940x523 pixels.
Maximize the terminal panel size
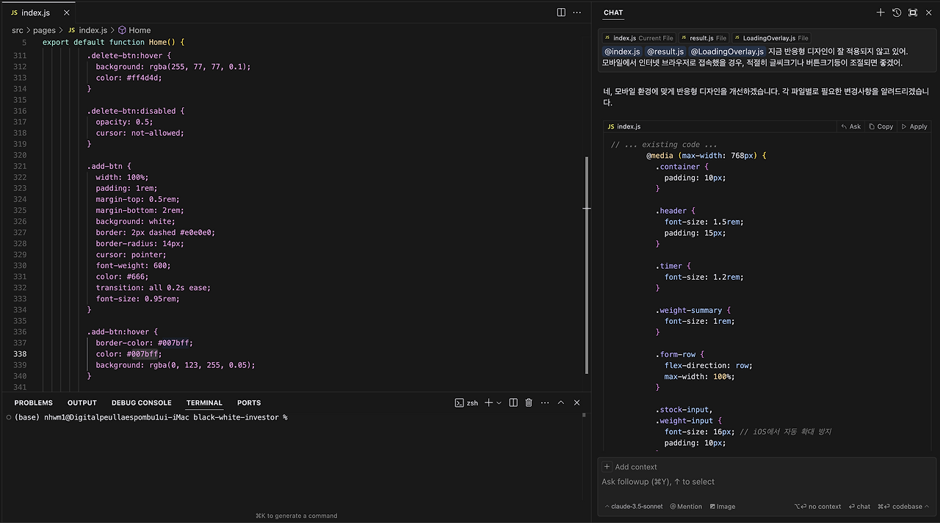tap(561, 403)
